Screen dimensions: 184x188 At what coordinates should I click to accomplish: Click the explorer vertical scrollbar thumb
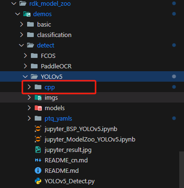182,169
